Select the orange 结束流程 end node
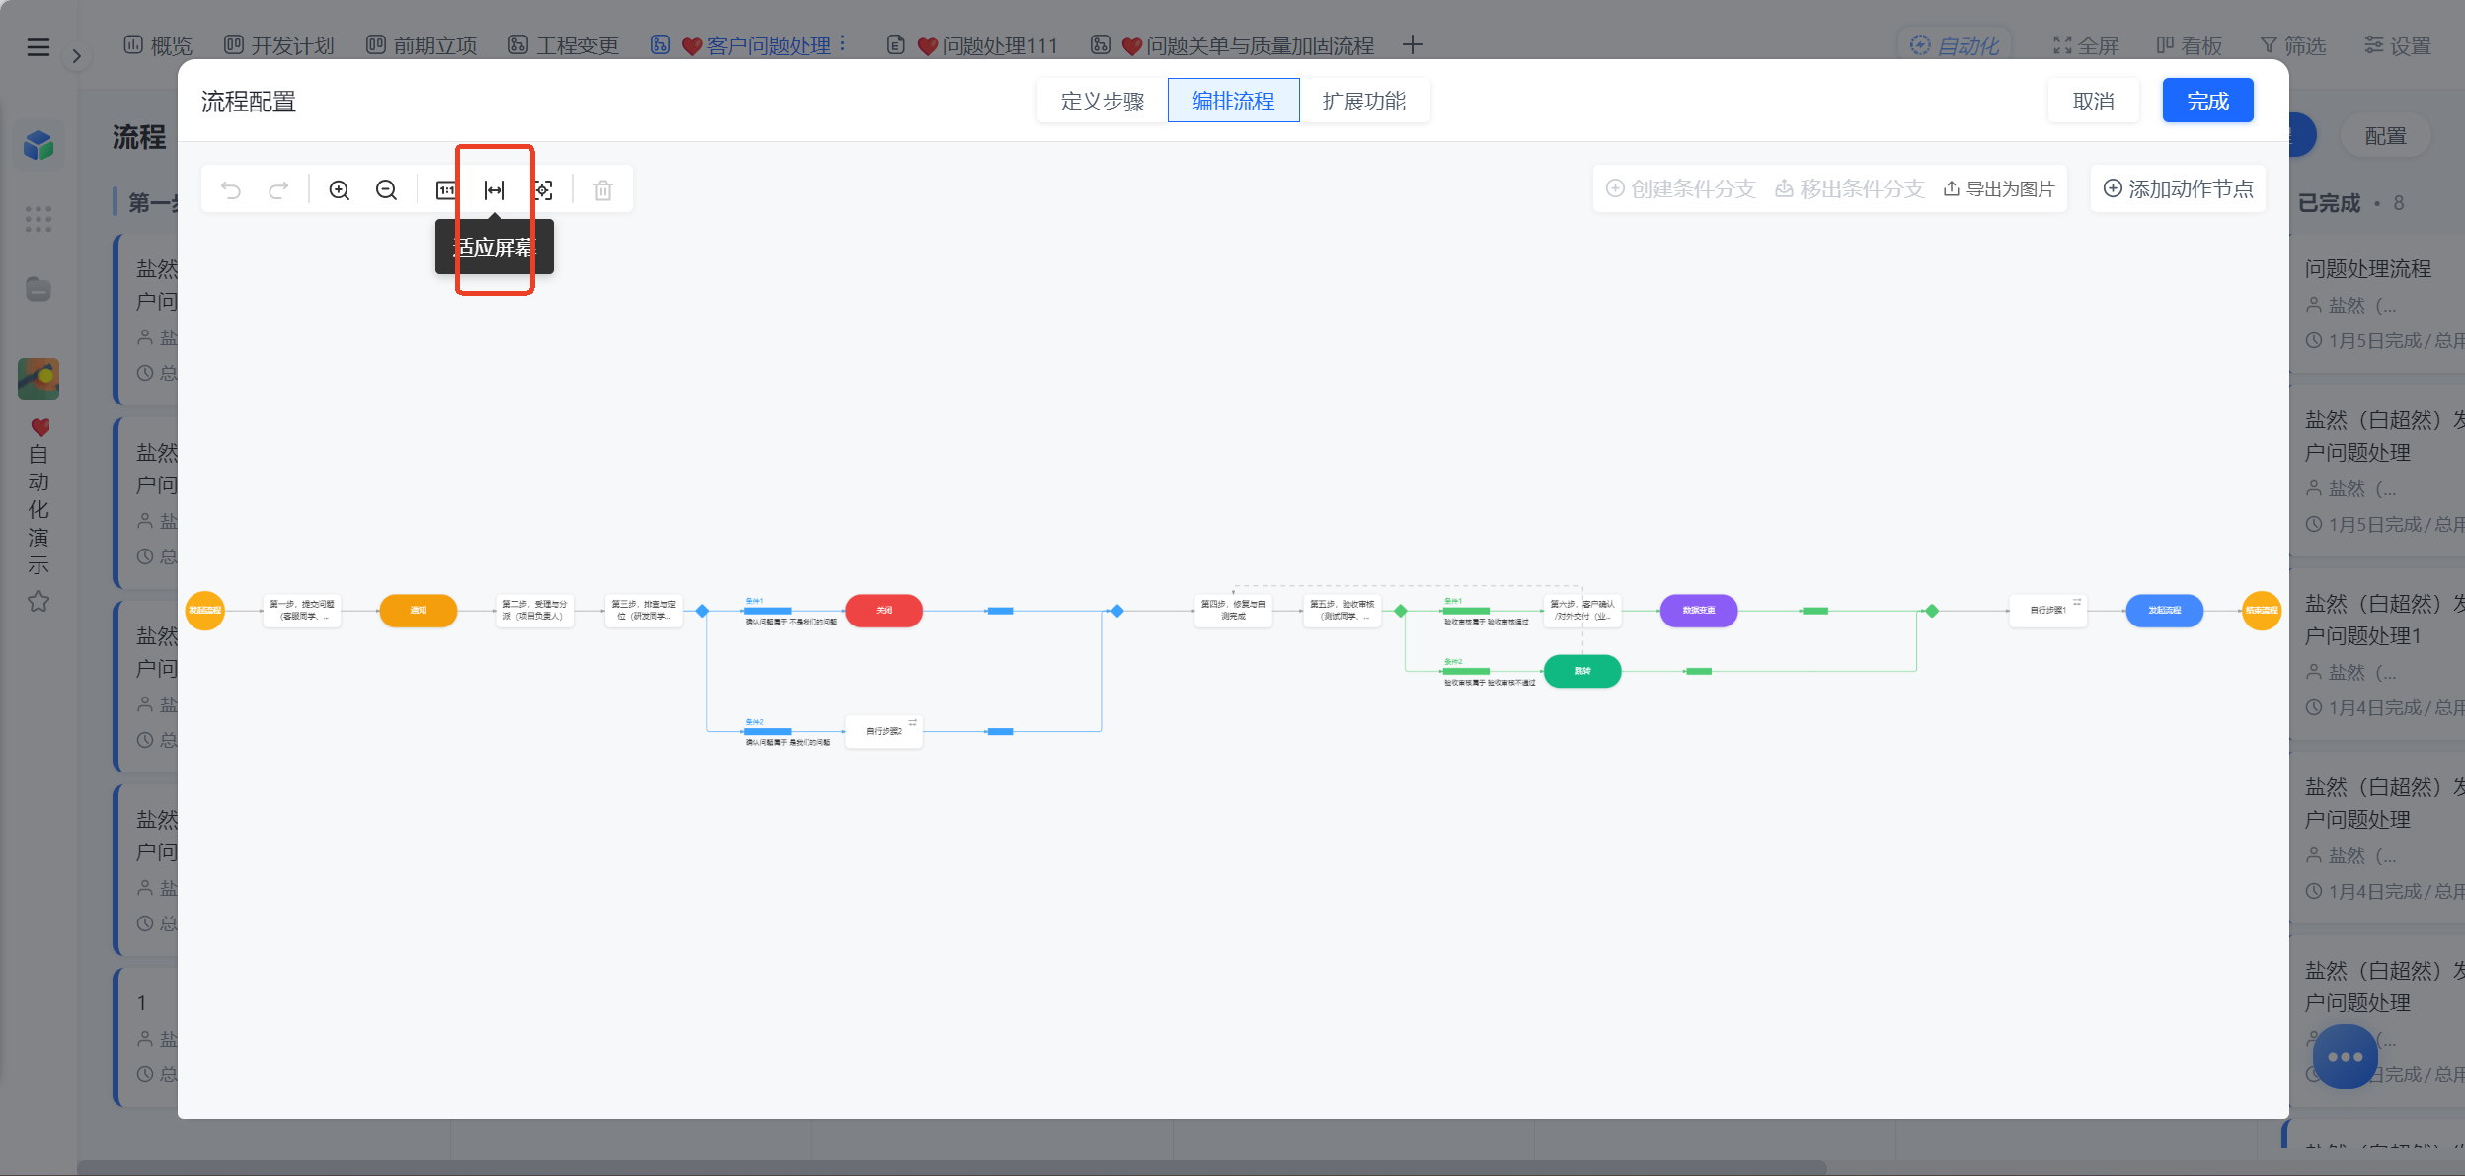 point(2262,611)
